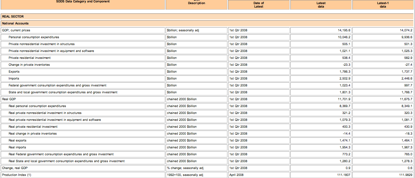Select the Personal consumption expenditures label
The height and width of the screenshot is (178, 415).
[x=34, y=37]
